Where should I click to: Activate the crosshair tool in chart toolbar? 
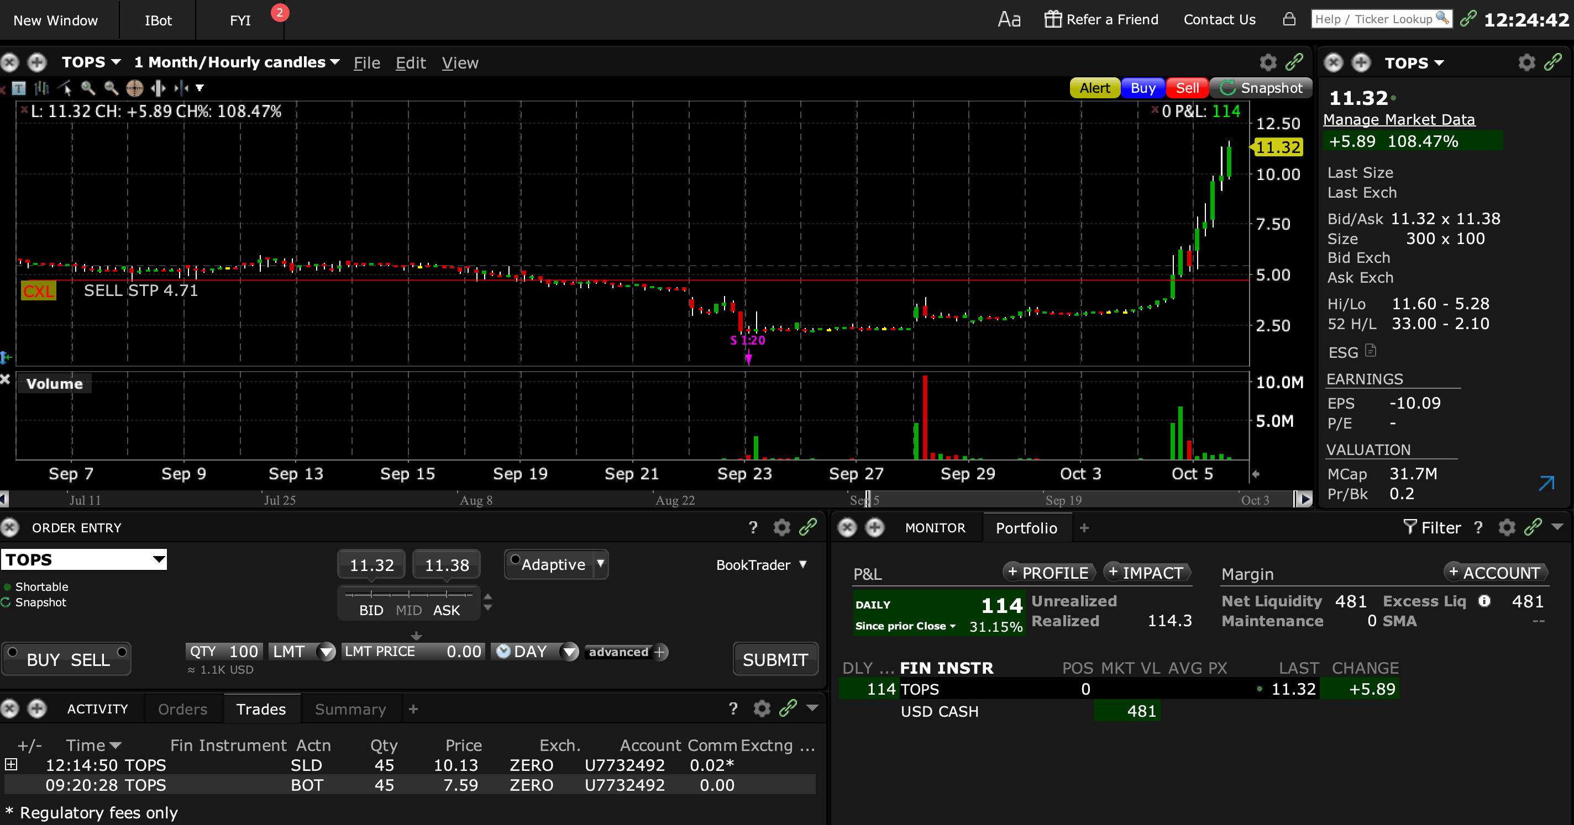coord(134,88)
